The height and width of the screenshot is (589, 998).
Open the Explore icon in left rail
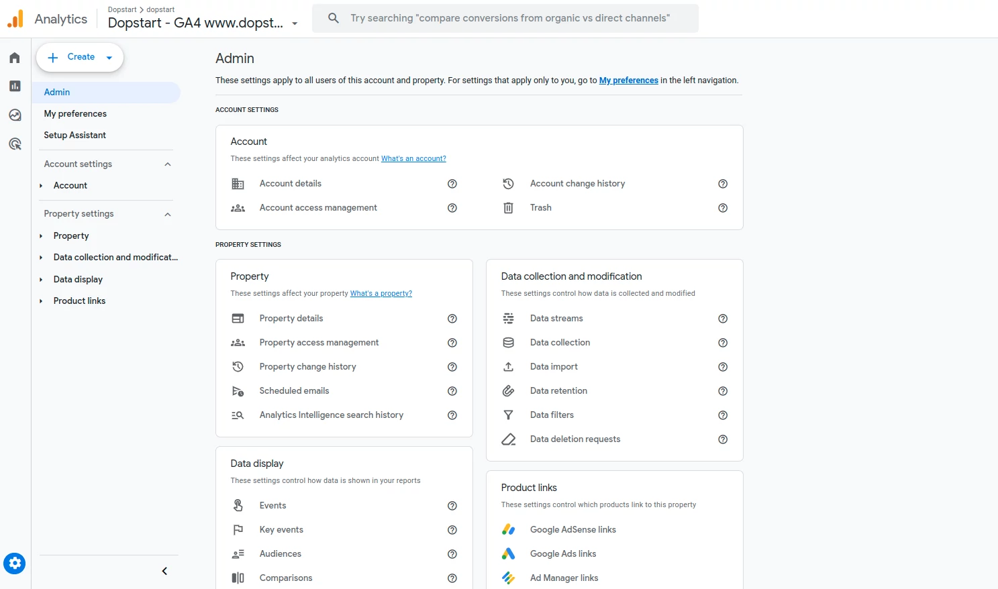point(15,115)
